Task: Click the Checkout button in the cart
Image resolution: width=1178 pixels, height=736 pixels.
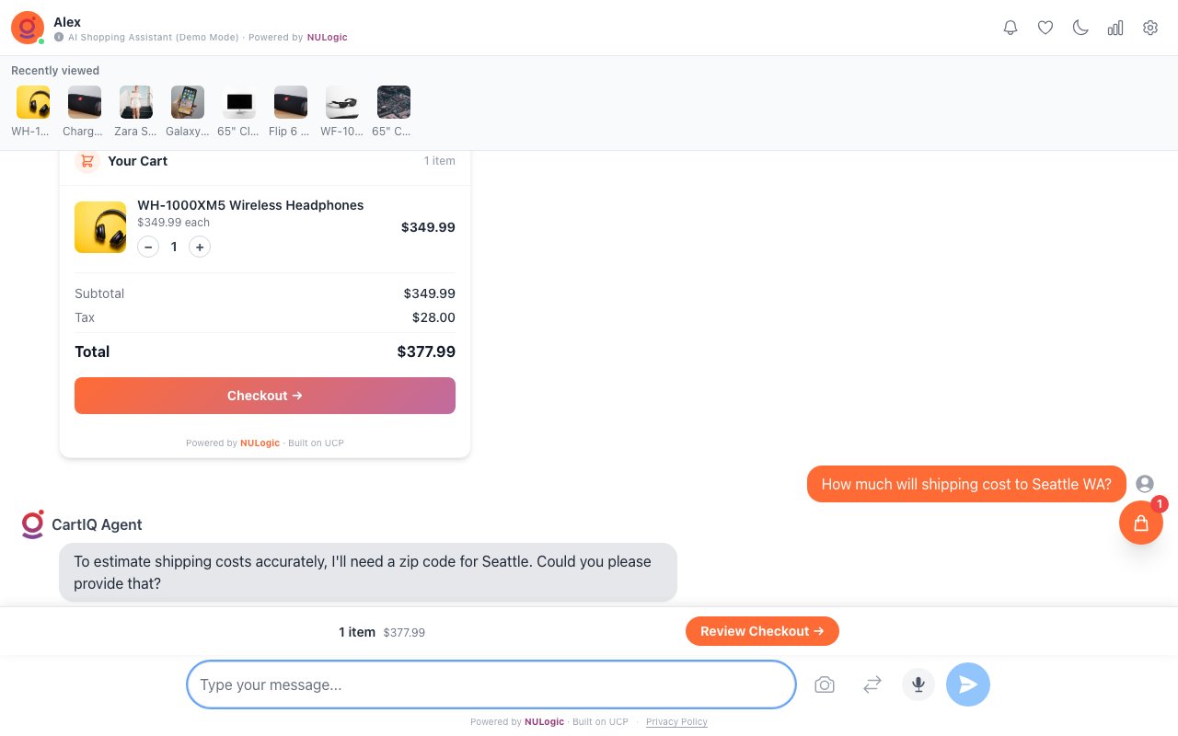Action: (265, 396)
